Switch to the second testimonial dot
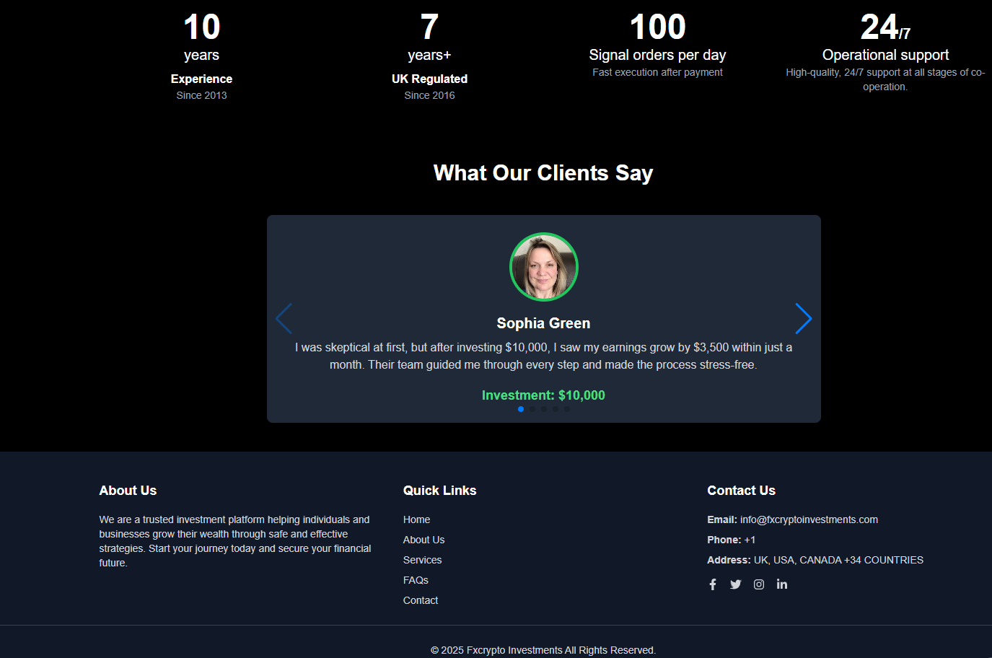This screenshot has width=992, height=658. [532, 409]
